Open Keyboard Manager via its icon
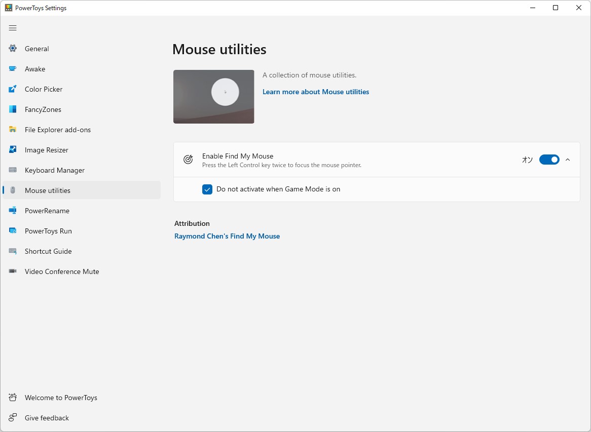The height and width of the screenshot is (432, 591). pos(12,170)
